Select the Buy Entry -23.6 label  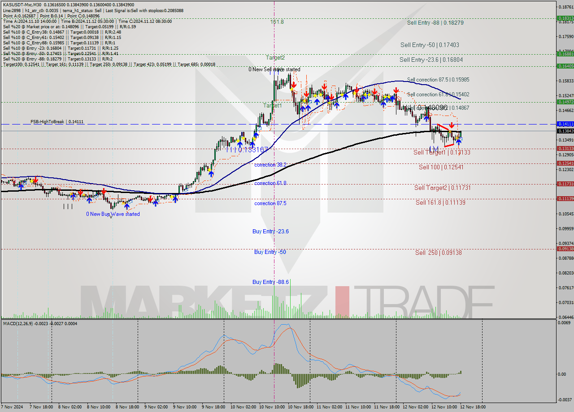tap(270, 232)
